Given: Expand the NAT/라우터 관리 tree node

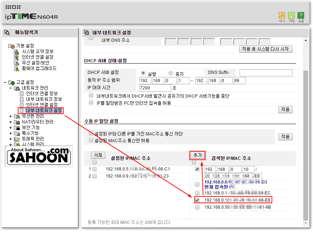Looking at the screenshot, I should (x=10, y=122).
